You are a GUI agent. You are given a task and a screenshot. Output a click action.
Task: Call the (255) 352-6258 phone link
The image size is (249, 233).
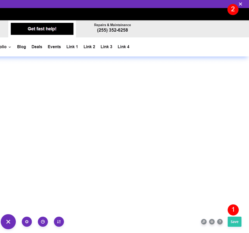112,30
